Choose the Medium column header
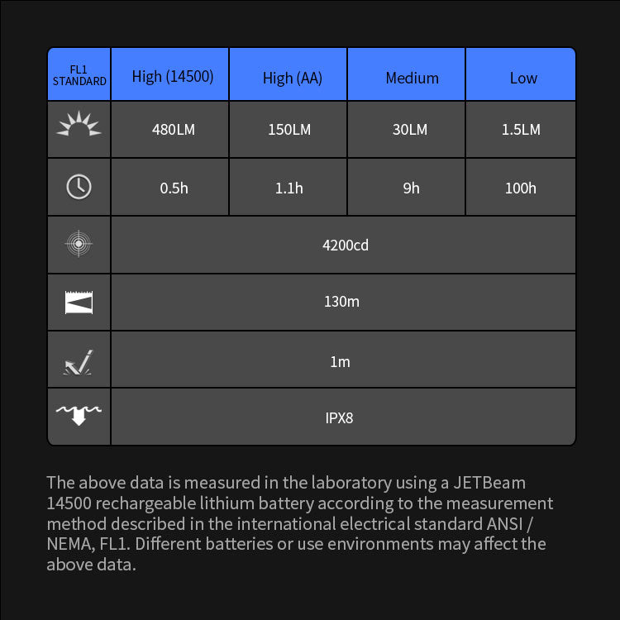 [x=412, y=78]
